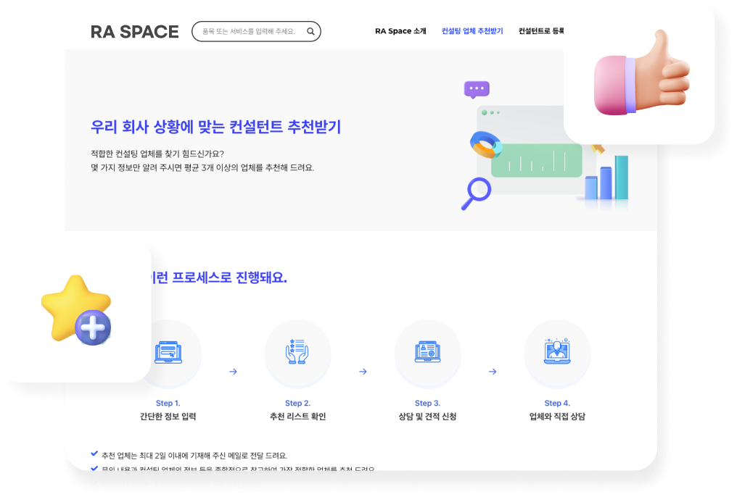The image size is (737, 497).
Task: Select the Step 1 laptop form icon
Action: (168, 354)
